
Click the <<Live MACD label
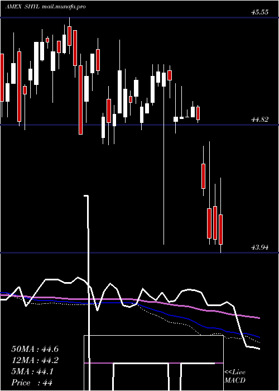[x=235, y=376]
